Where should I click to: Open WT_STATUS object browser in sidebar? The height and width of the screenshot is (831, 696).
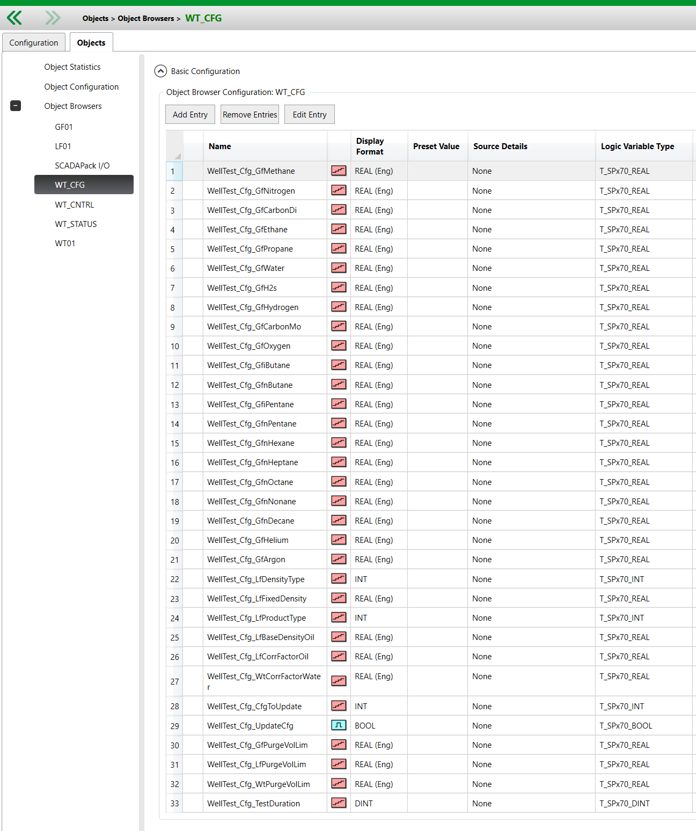76,224
